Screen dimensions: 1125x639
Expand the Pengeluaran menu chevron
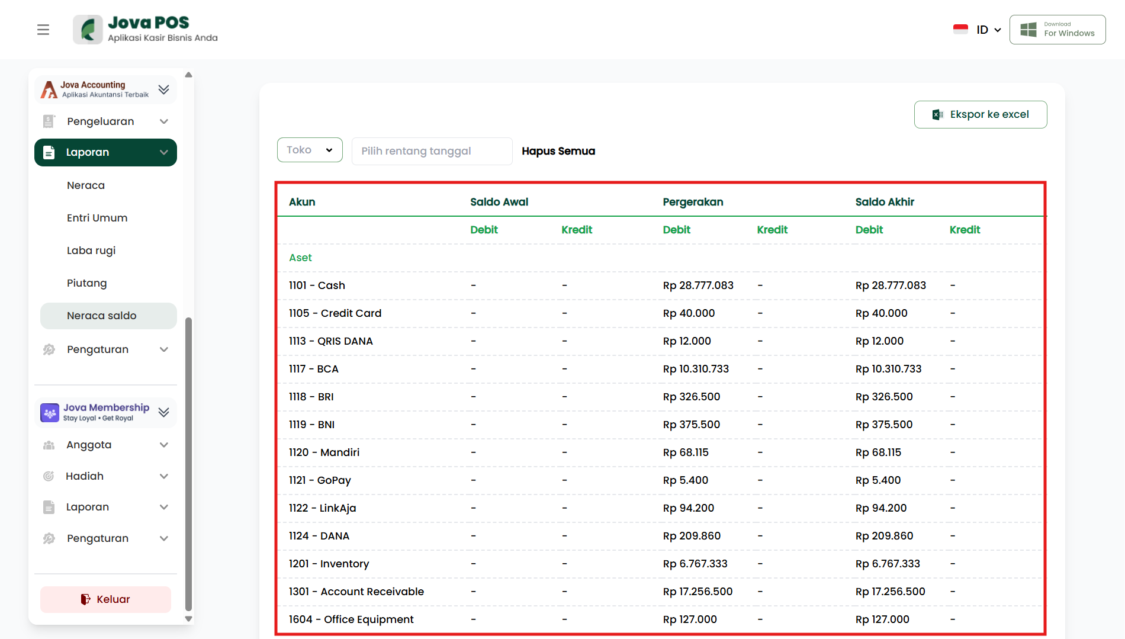[x=164, y=121]
